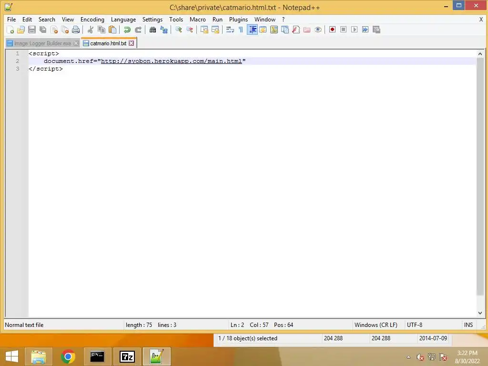Open the Document Map toolbar icon
The image size is (488, 366).
(274, 30)
